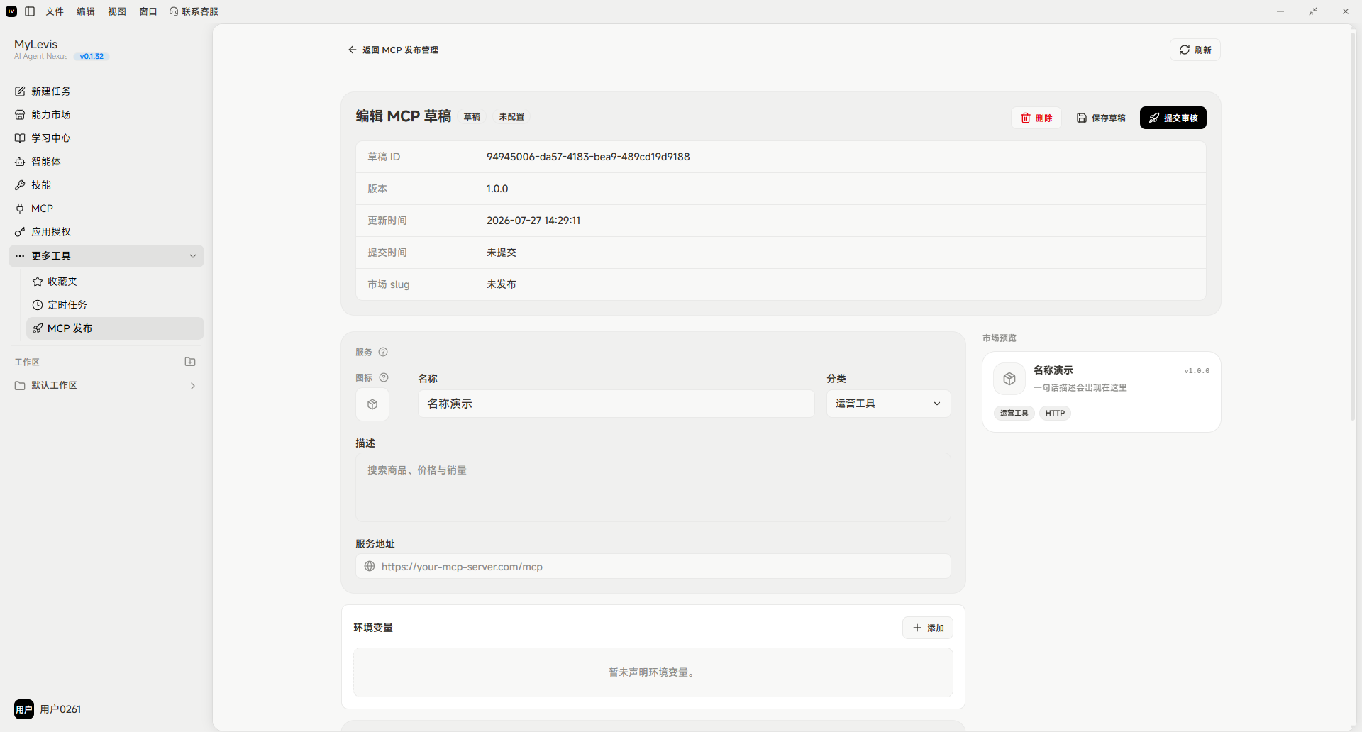The height and width of the screenshot is (732, 1362).
Task: Click the 未配置 status badge
Action: pyautogui.click(x=511, y=117)
